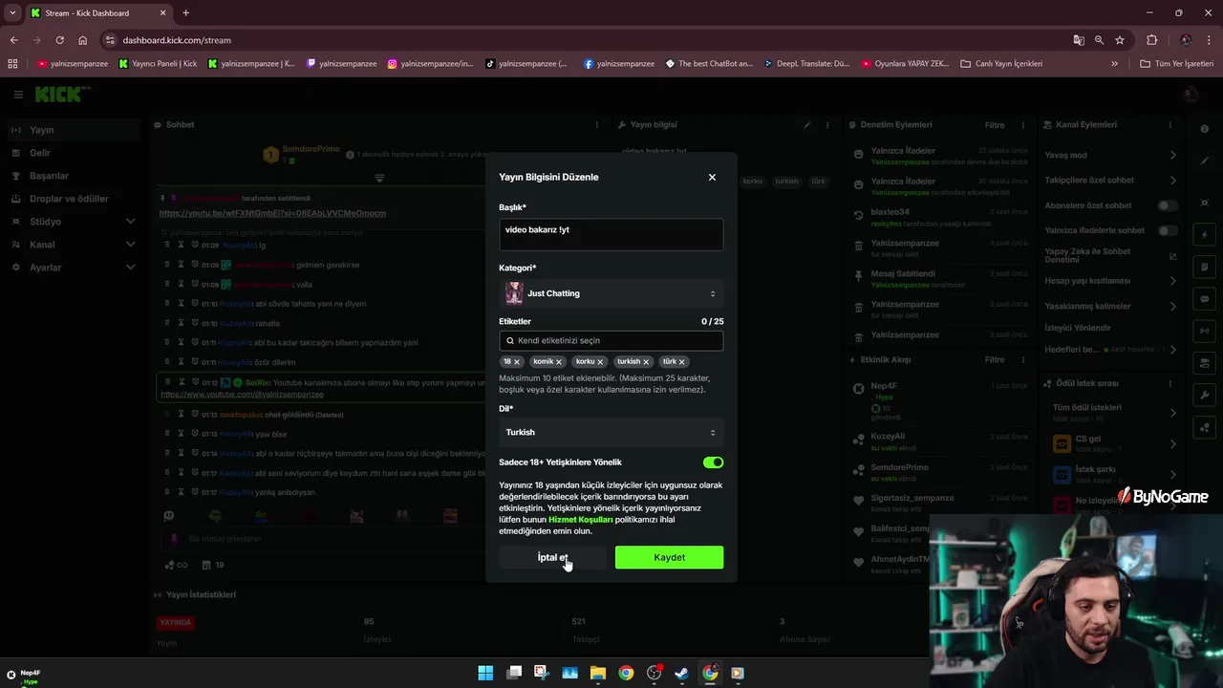Open the Sohbet panel three-dot menu

coord(597,125)
